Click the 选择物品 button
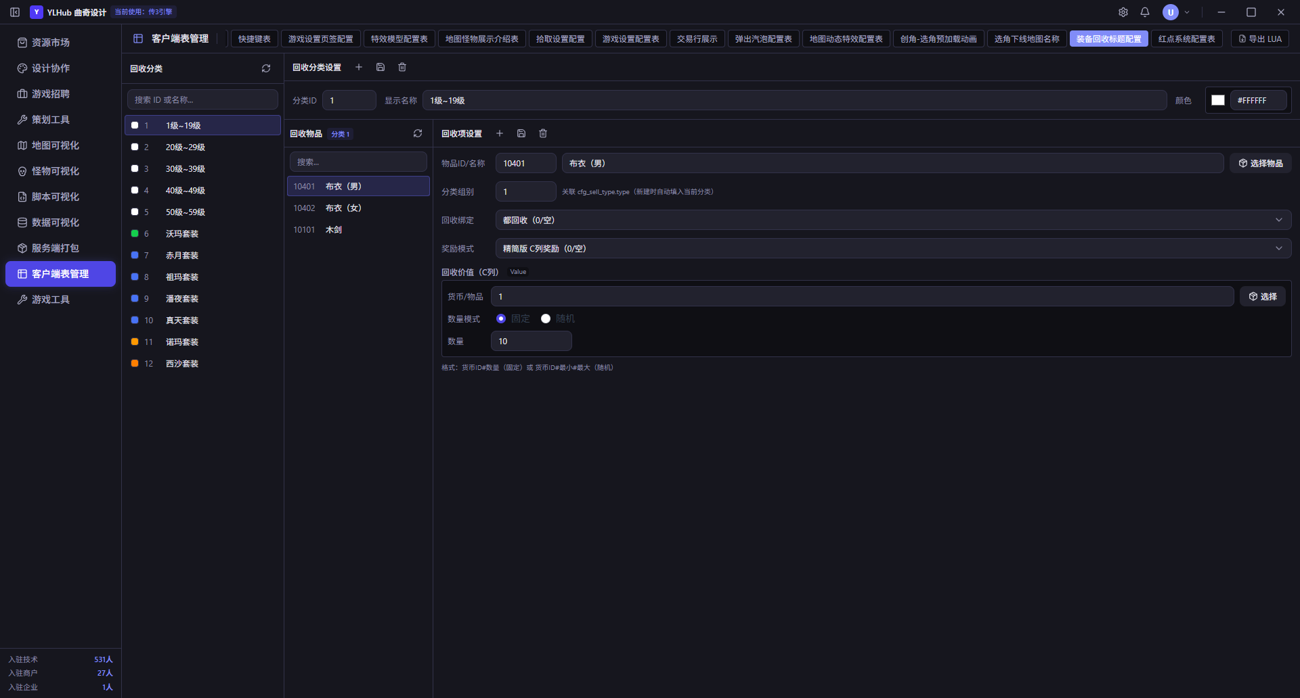Viewport: 1300px width, 698px height. [x=1261, y=163]
